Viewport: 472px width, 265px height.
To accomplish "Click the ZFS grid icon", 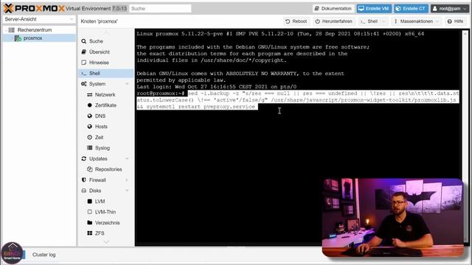I will click(x=89, y=233).
